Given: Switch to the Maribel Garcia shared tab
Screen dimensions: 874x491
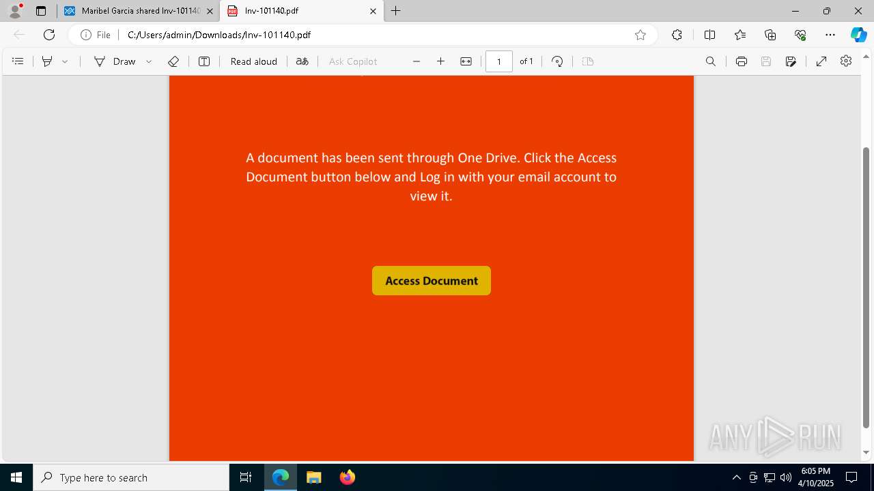Looking at the screenshot, I should pyautogui.click(x=138, y=11).
